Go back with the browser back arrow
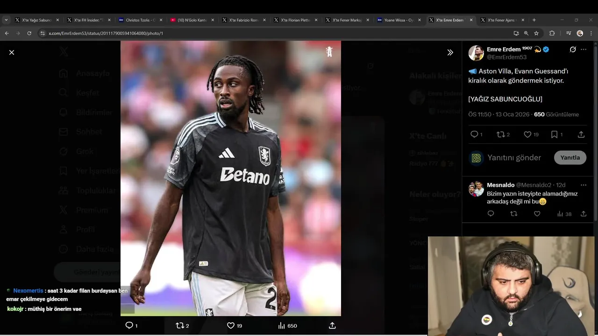Image resolution: width=598 pixels, height=336 pixels. 7,33
